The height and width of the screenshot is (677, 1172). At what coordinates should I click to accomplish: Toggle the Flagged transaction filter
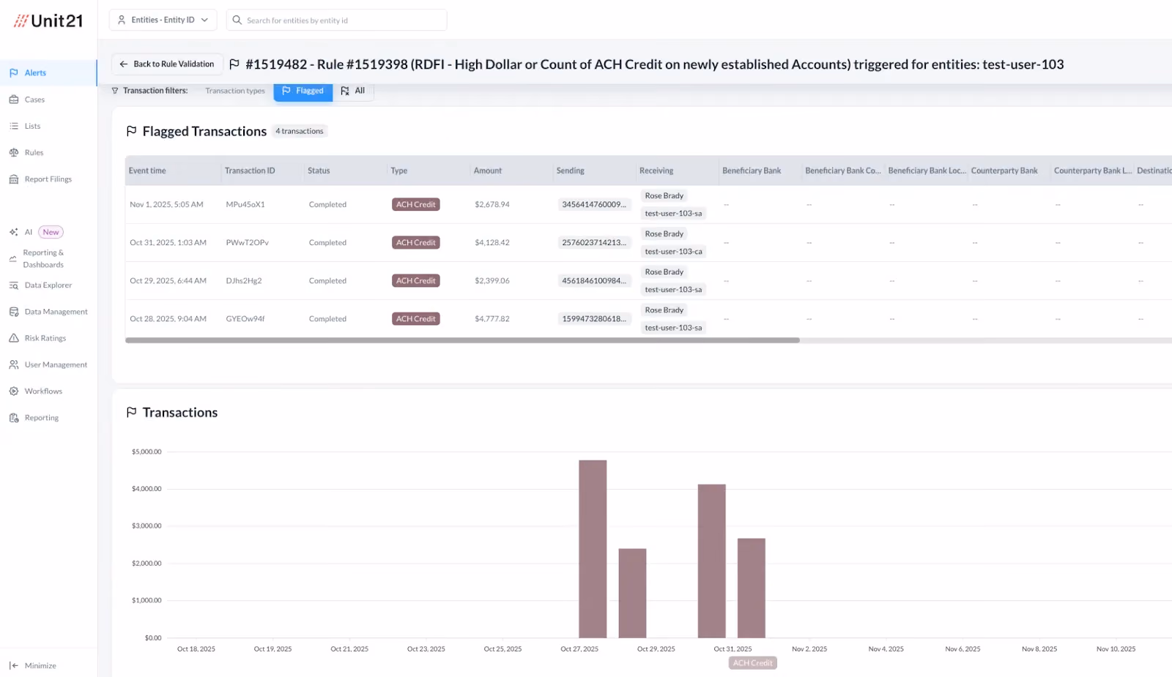coord(303,91)
